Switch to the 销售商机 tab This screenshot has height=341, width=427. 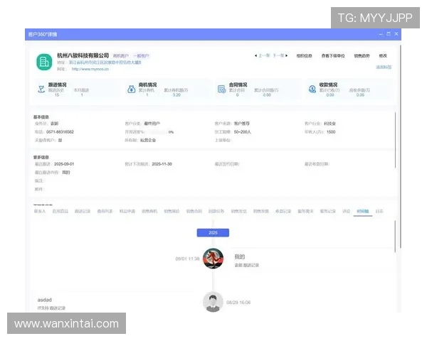click(x=149, y=211)
